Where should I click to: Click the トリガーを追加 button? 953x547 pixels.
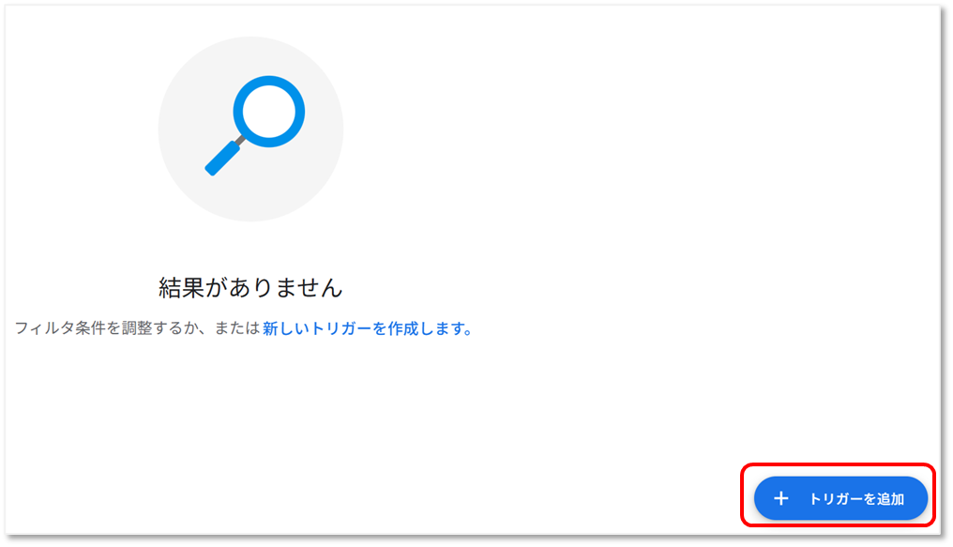tap(840, 498)
